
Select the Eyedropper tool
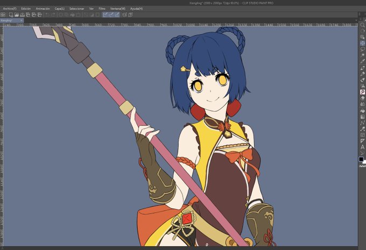(362, 61)
